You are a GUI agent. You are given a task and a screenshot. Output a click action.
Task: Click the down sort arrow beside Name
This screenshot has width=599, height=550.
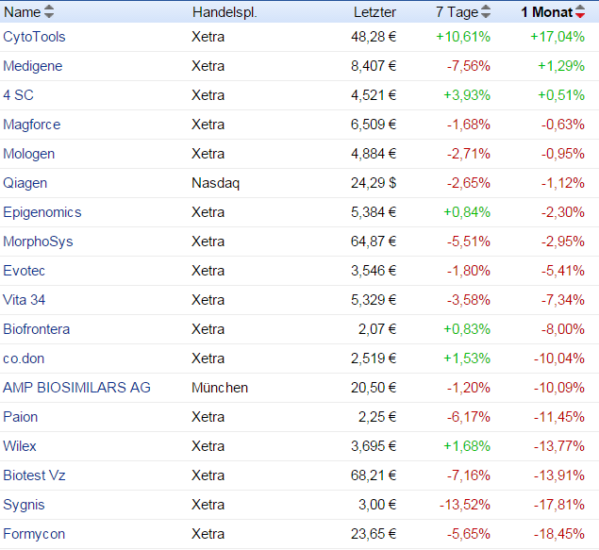coord(49,15)
